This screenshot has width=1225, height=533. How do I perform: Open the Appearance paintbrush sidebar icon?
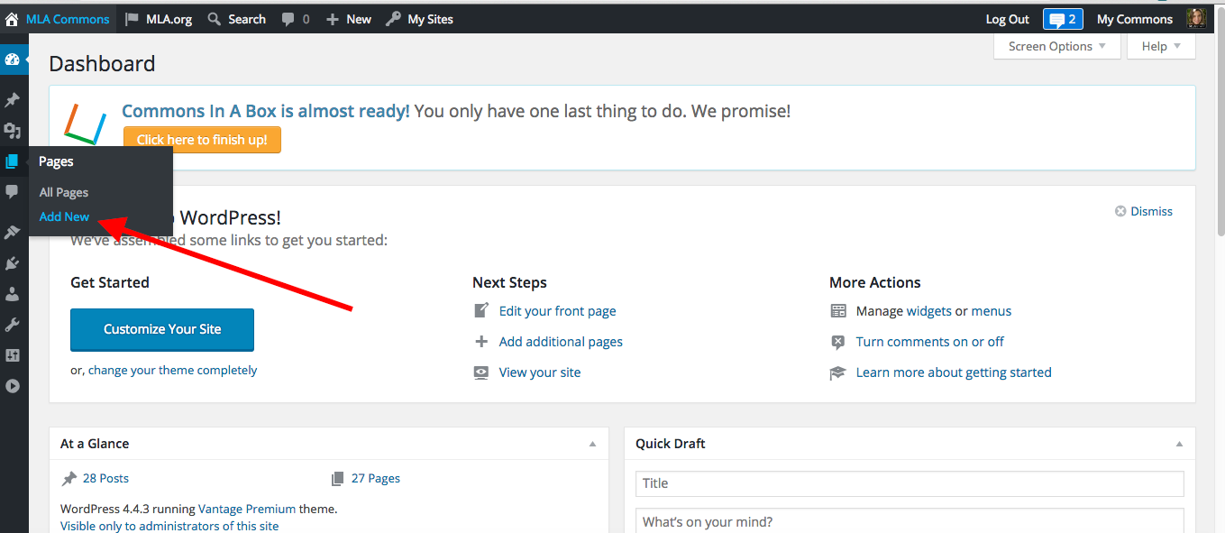click(x=13, y=233)
